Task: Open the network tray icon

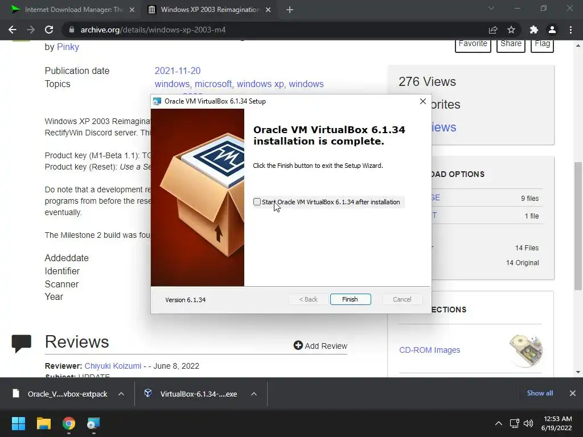Action: click(x=515, y=423)
